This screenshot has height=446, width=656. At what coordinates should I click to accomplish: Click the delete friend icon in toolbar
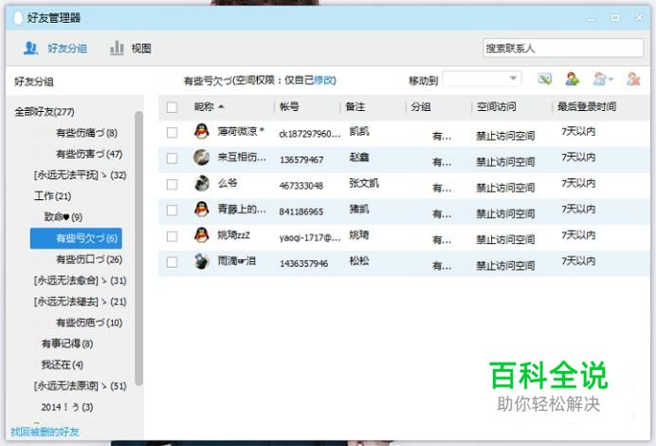coord(633,79)
